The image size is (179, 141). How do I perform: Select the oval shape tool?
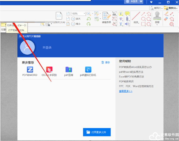[143, 19]
